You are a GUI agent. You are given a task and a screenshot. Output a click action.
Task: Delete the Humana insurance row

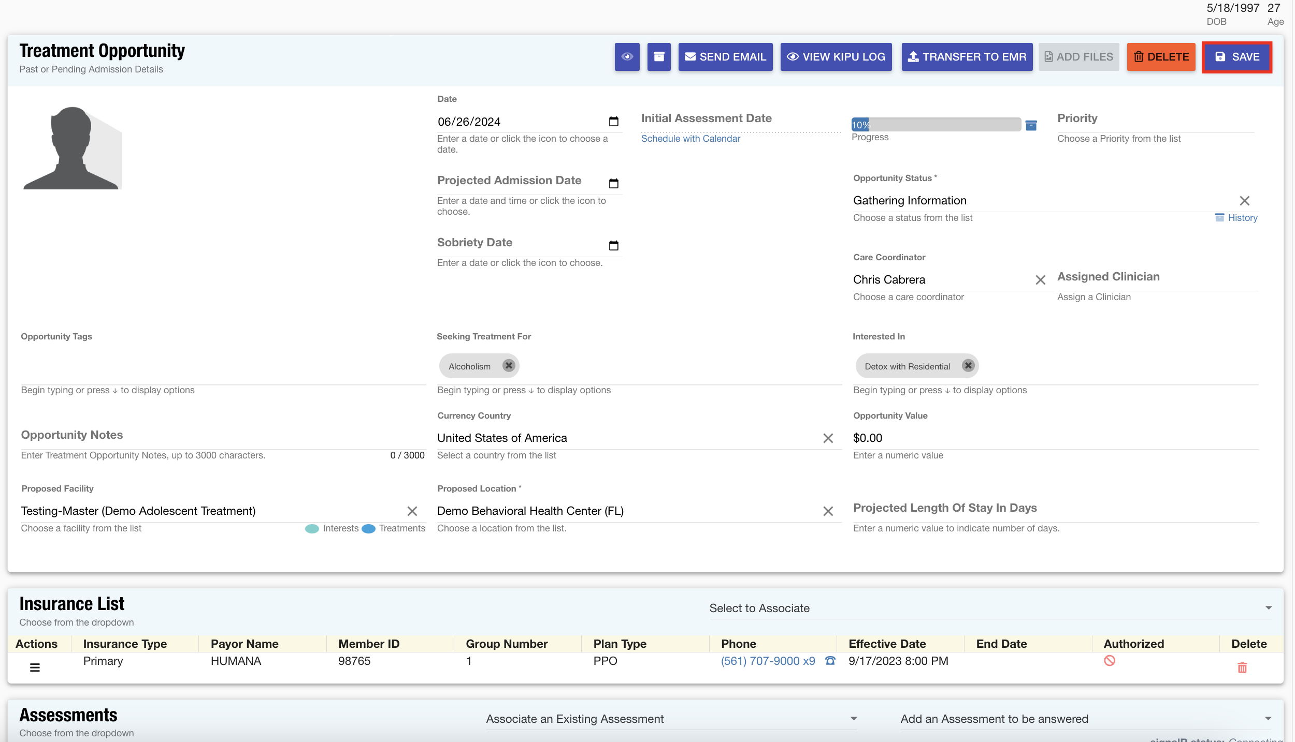point(1242,667)
